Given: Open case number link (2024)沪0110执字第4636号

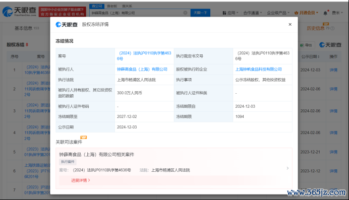Looking at the screenshot, I should [144, 56].
